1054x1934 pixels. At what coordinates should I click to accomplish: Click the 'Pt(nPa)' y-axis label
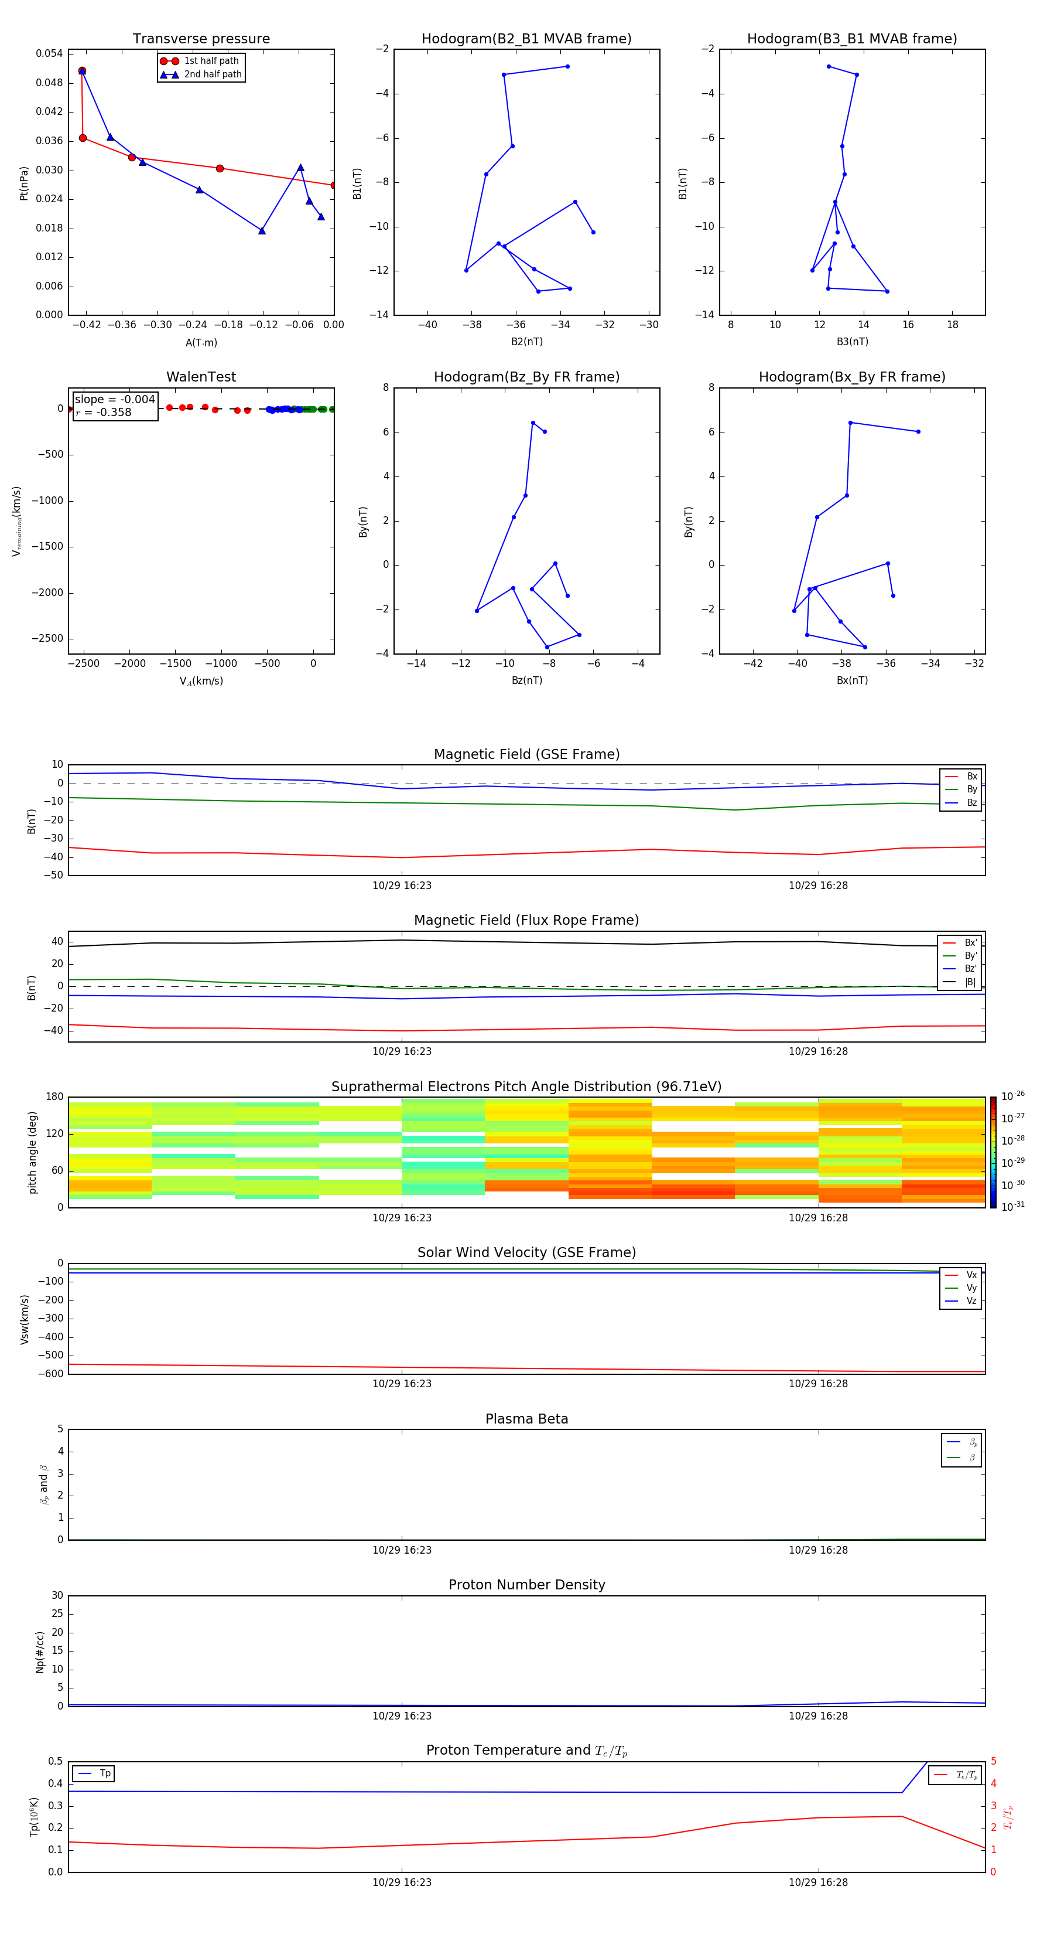[24, 183]
